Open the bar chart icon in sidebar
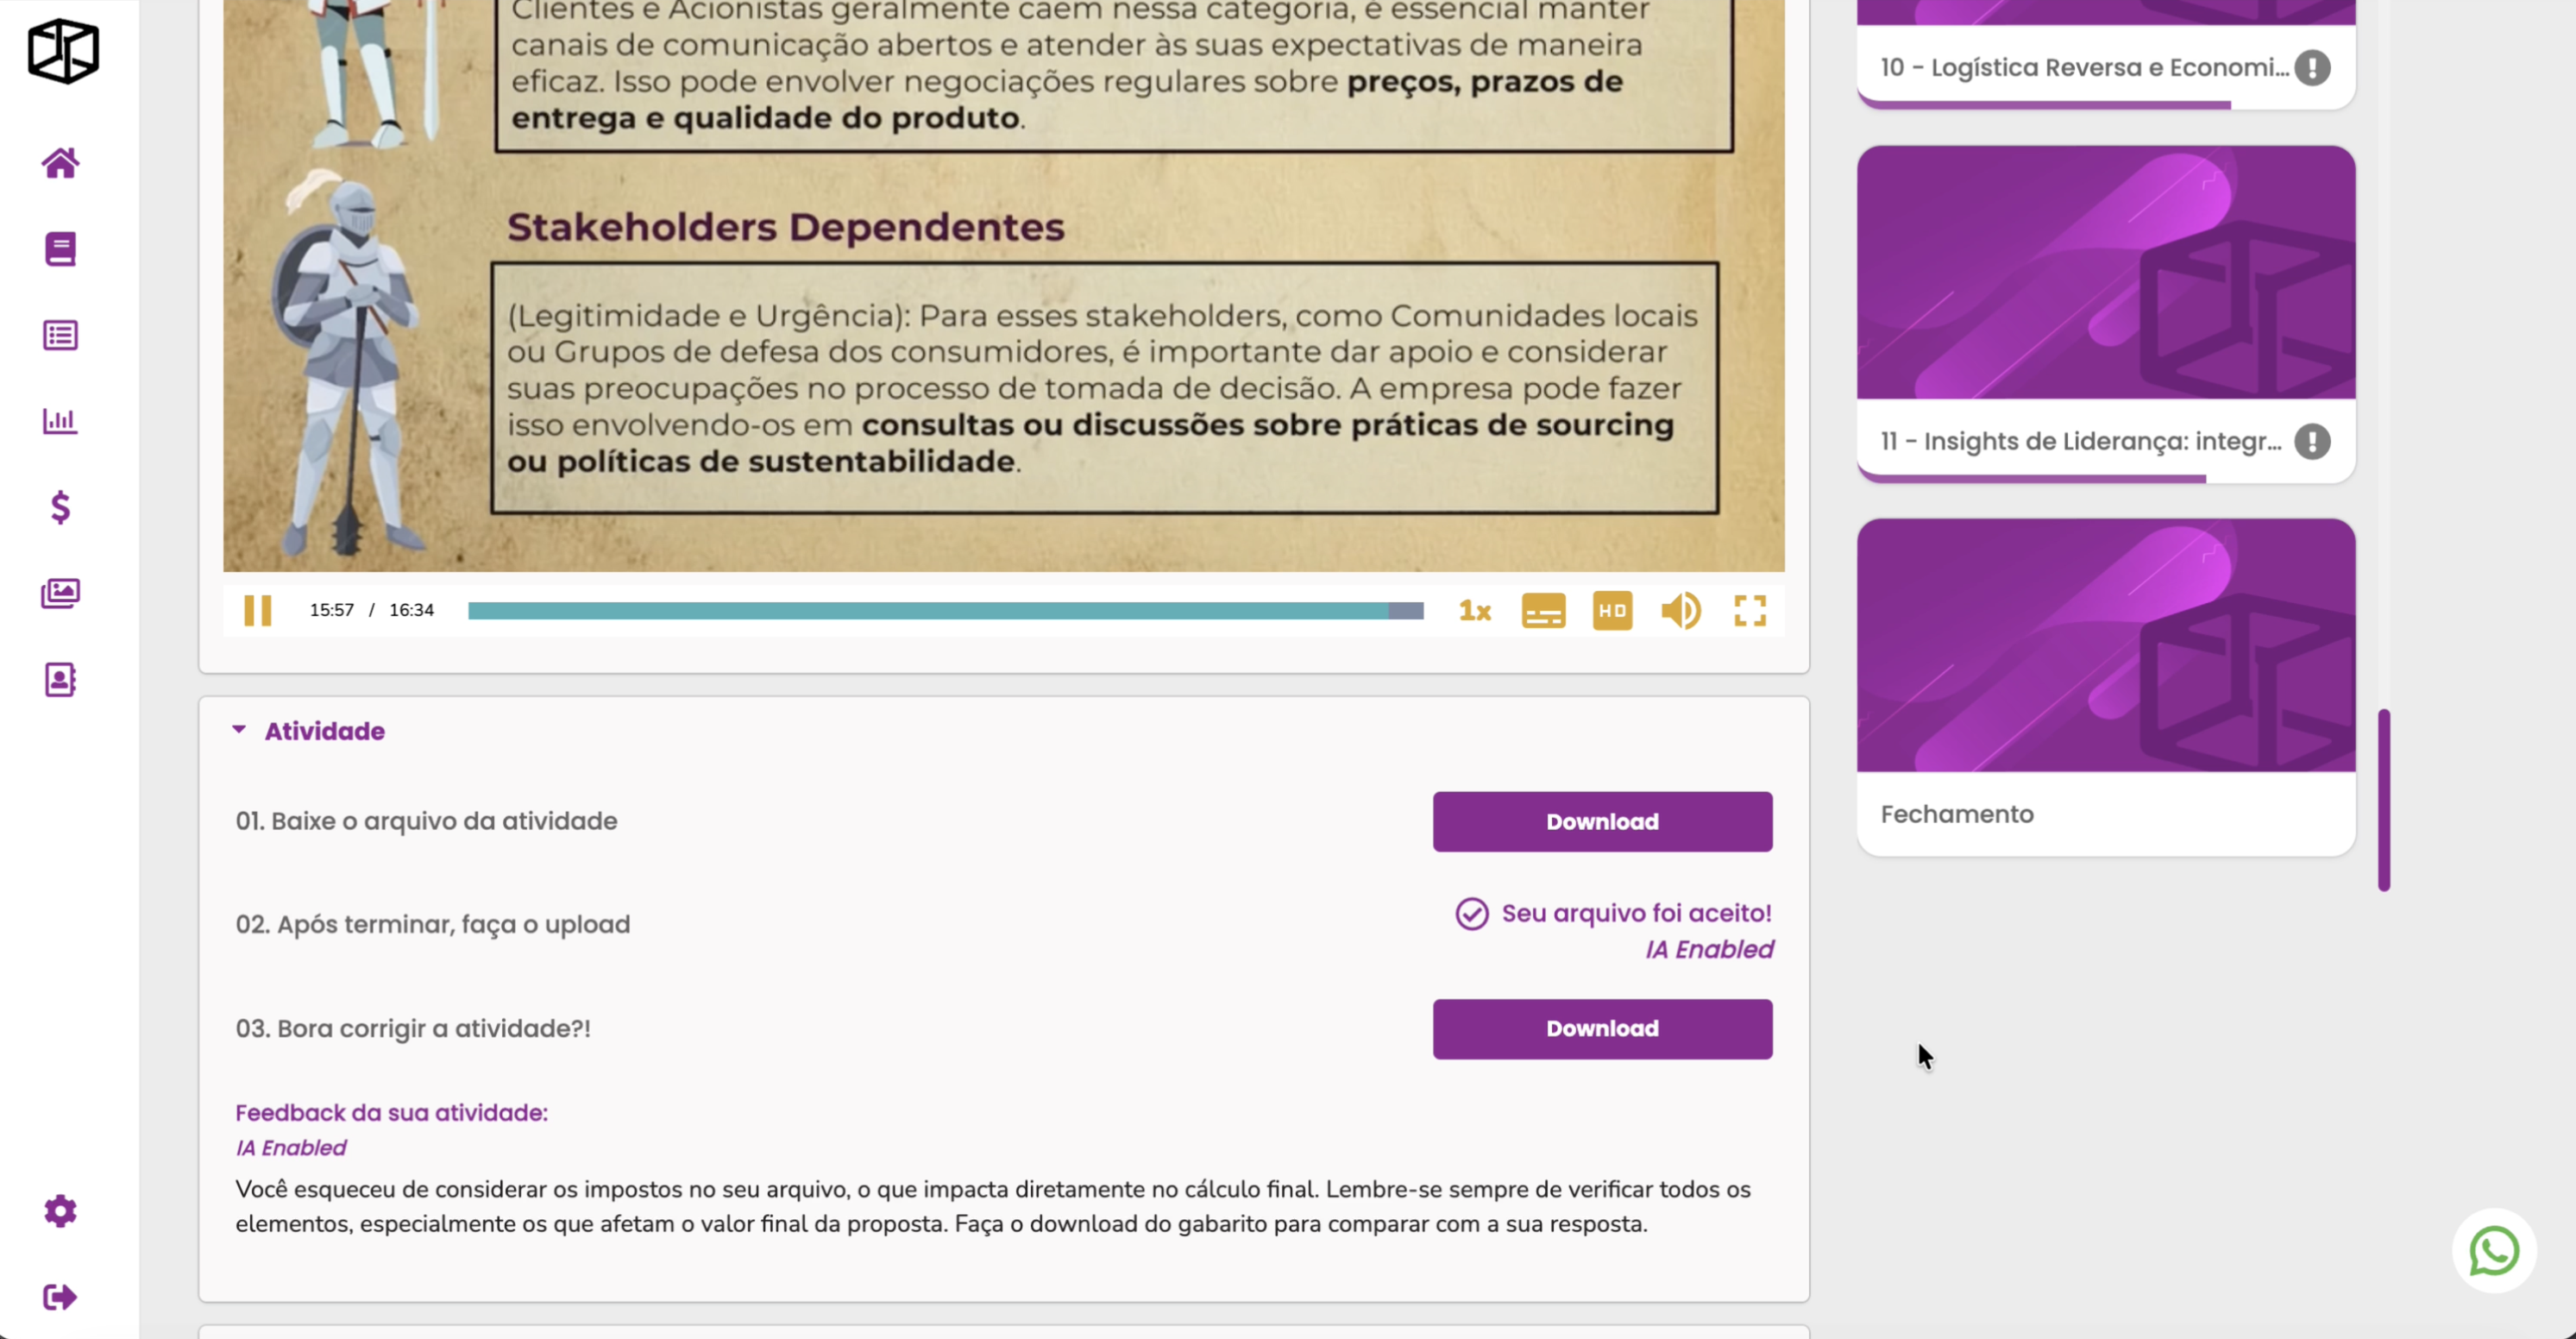 pyautogui.click(x=60, y=421)
